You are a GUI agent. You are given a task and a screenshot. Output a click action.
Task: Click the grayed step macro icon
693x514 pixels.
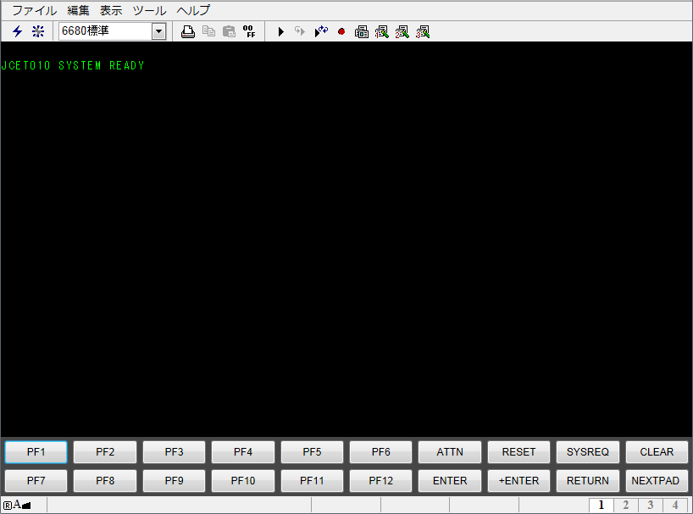[300, 31]
